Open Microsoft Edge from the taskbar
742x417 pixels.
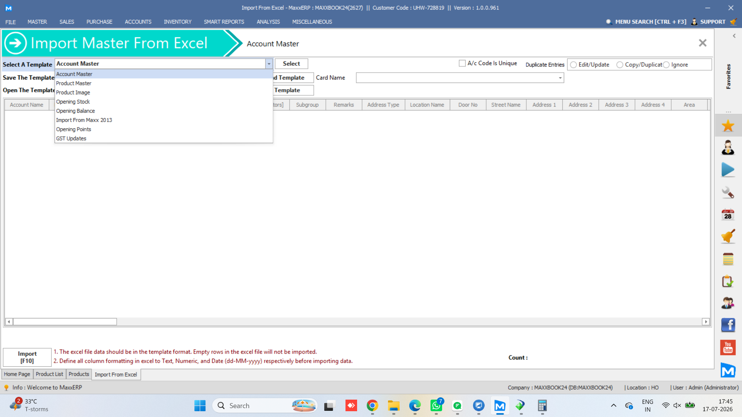pos(415,405)
